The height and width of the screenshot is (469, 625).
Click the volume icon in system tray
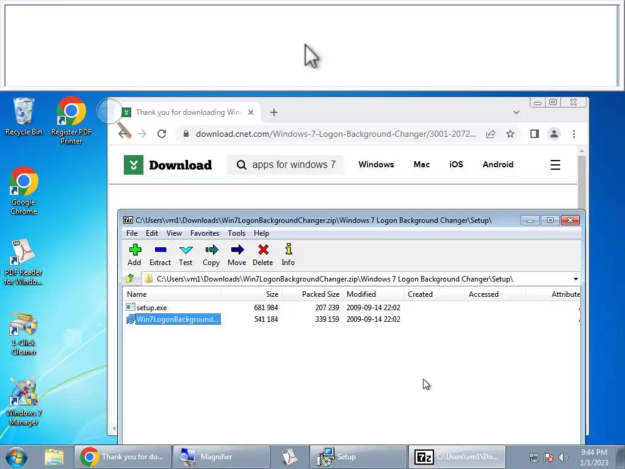click(x=563, y=457)
